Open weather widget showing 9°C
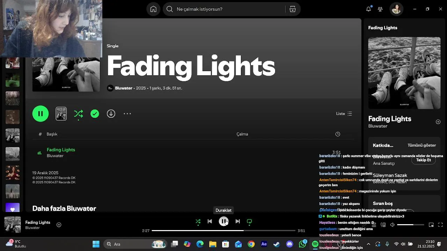Screen dimensions: 447x251 pos(16,244)
